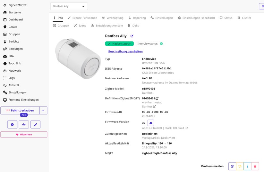The height and width of the screenshot is (172, 264).
Task: Expand the Beitritt erlauben dropdown arrow
Action: coord(43,110)
